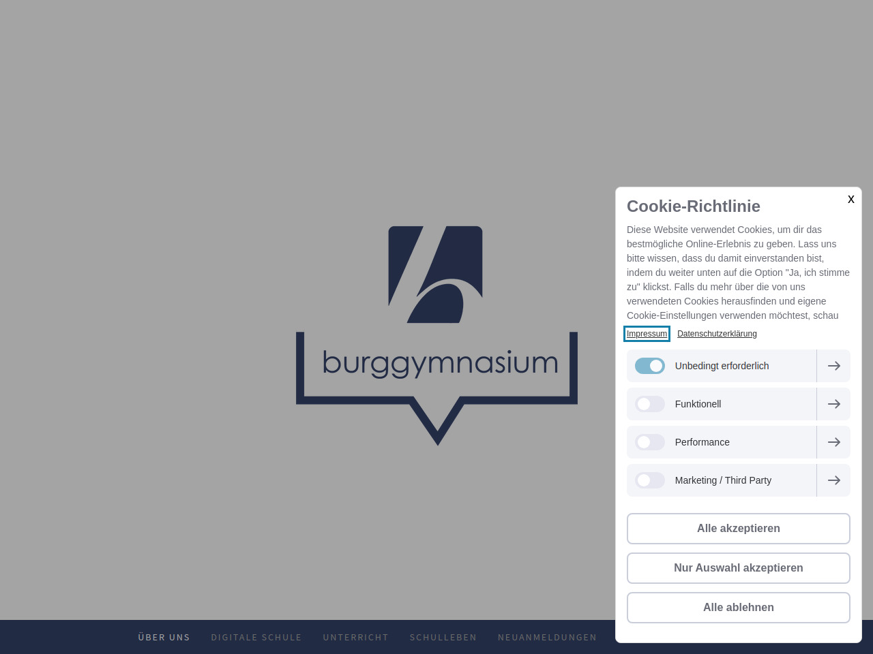Open the Über uns menu item
The width and height of the screenshot is (873, 654).
[x=164, y=638]
